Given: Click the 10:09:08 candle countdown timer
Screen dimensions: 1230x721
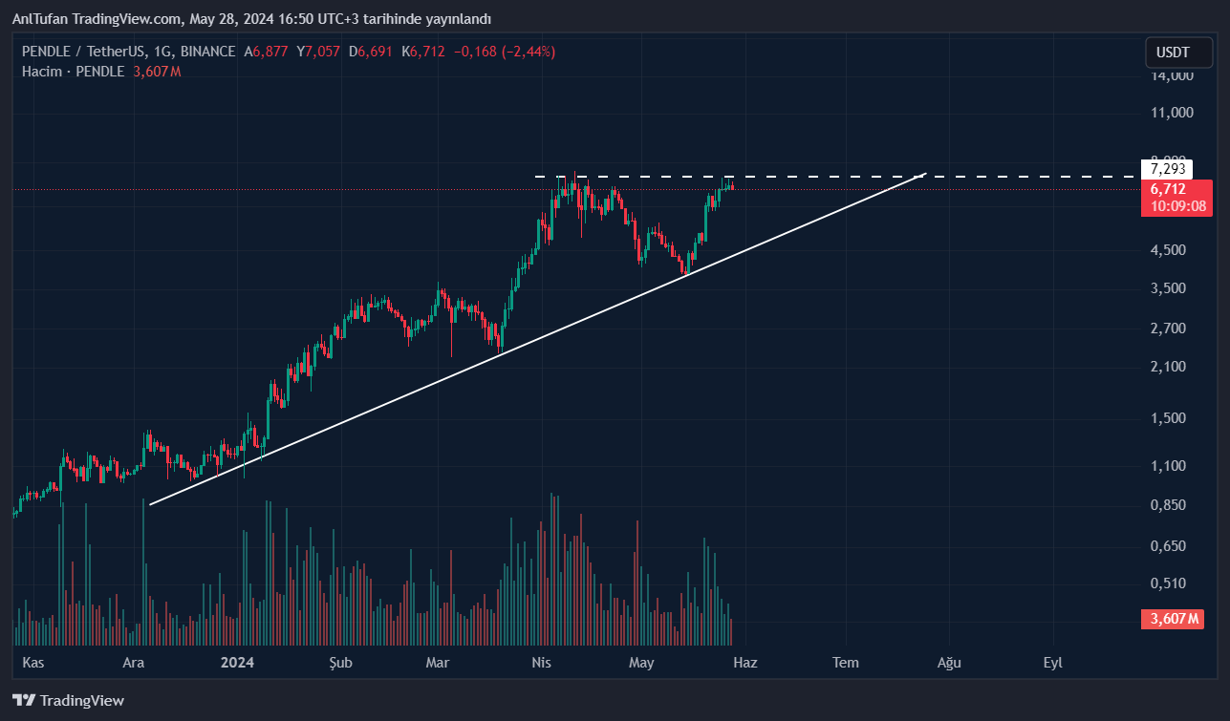Looking at the screenshot, I should 1176,205.
